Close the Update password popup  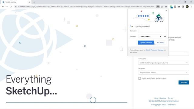pos(166,10)
